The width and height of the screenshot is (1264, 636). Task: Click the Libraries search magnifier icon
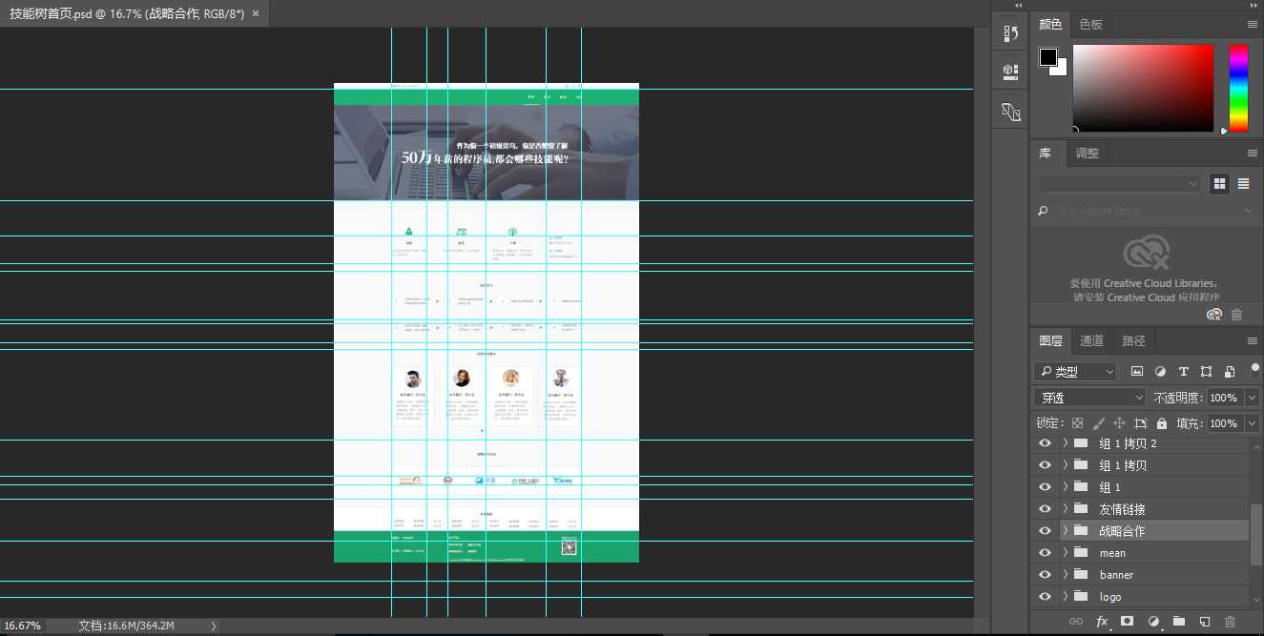point(1044,211)
